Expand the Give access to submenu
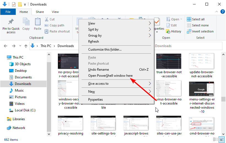Screen dimensions: 226x143 pyautogui.click(x=150, y=84)
